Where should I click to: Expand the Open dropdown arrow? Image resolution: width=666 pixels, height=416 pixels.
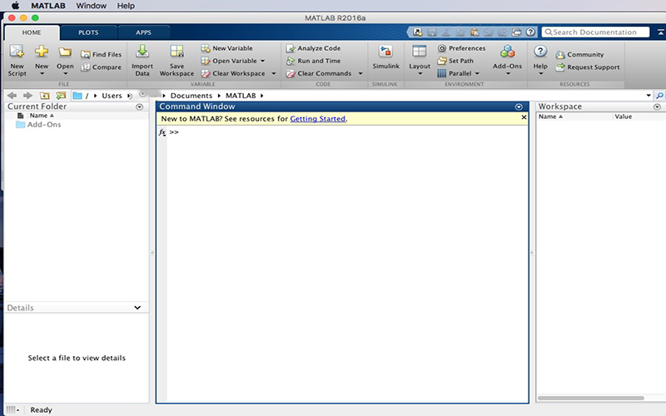[65, 74]
